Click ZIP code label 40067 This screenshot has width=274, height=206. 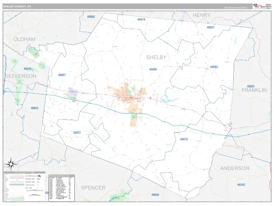point(62,75)
